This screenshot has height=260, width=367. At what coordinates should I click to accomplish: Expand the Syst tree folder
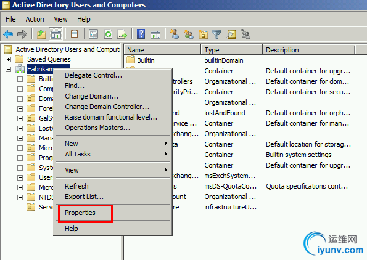tap(20, 168)
